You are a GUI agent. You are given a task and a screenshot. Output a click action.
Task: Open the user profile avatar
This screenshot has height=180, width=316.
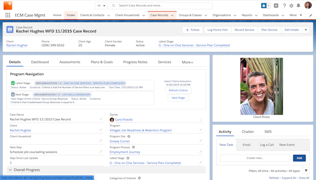[x=308, y=5]
